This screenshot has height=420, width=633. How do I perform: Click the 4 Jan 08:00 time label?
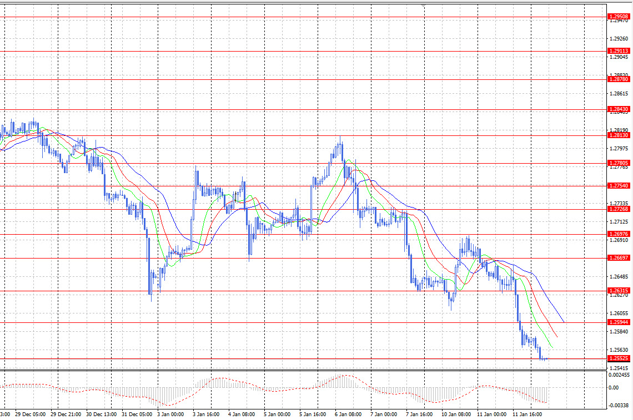click(242, 414)
